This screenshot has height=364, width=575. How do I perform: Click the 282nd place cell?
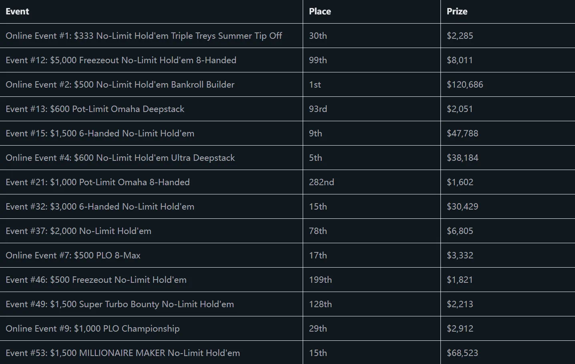point(322,182)
